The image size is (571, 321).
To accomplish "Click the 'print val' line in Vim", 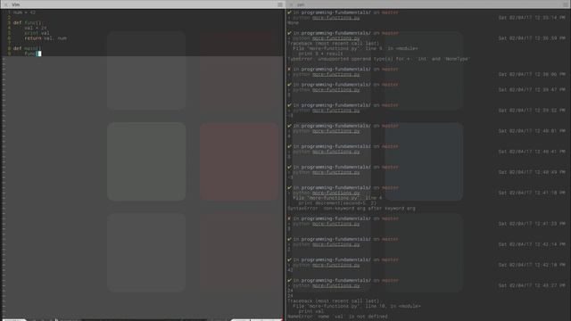I will [x=37, y=33].
